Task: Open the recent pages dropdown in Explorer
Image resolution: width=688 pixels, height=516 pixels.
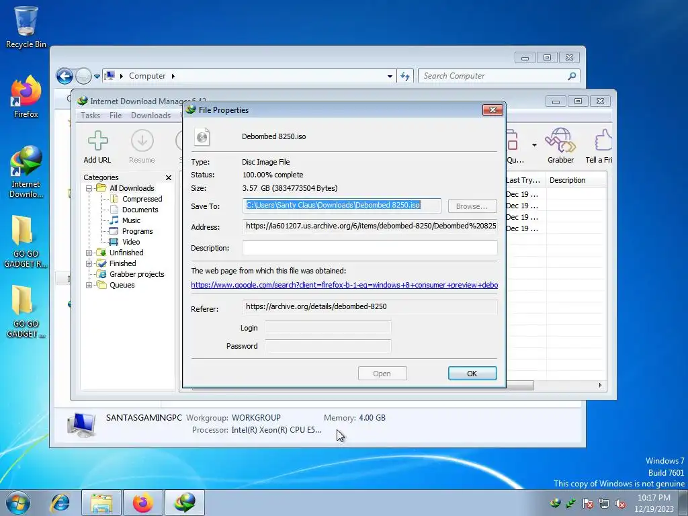Action: tap(97, 77)
